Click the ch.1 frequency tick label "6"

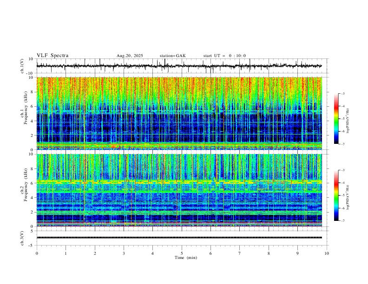(32, 106)
